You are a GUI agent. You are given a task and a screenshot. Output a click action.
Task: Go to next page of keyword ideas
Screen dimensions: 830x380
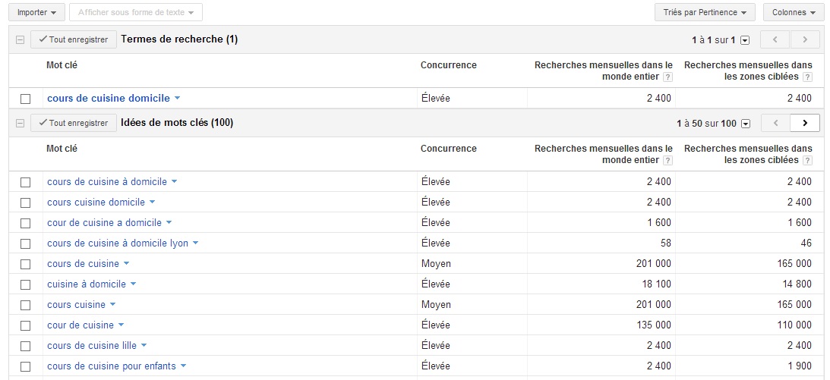tap(805, 123)
